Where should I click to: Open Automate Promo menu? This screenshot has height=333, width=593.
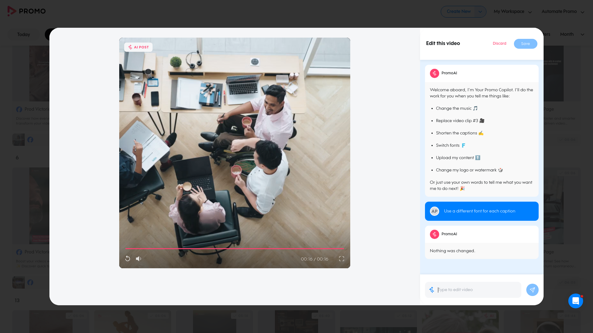(x=563, y=12)
